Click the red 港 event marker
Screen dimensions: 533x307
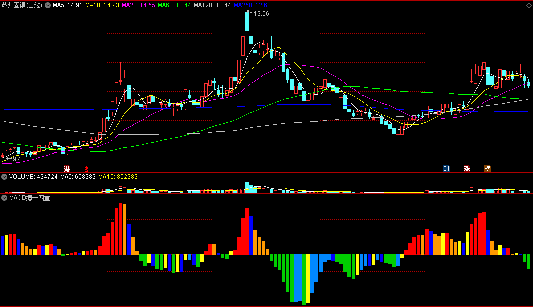67,169
